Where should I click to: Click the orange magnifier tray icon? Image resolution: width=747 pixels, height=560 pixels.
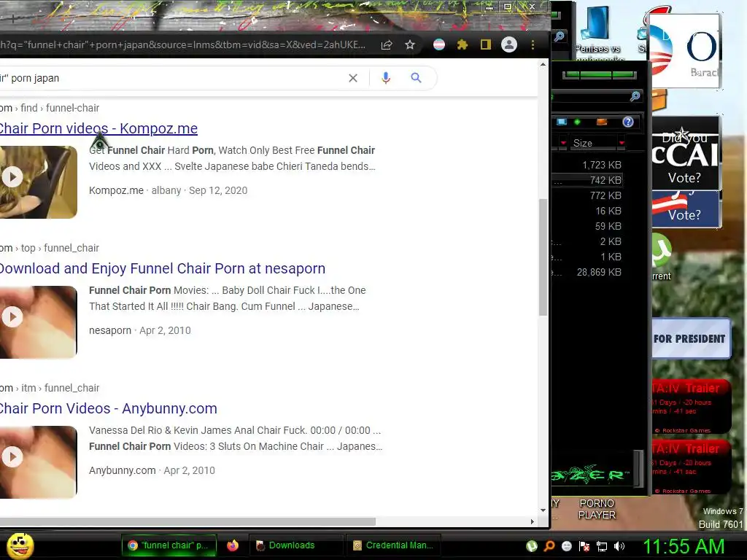click(x=549, y=545)
